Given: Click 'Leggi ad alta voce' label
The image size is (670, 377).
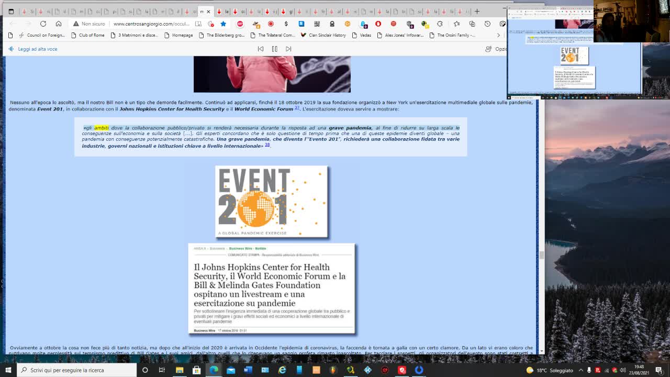Looking at the screenshot, I should pyautogui.click(x=37, y=49).
